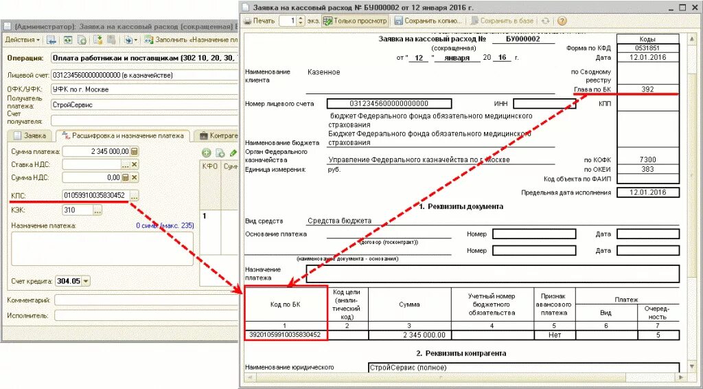Click the Глава по БК value 392

pyautogui.click(x=647, y=89)
